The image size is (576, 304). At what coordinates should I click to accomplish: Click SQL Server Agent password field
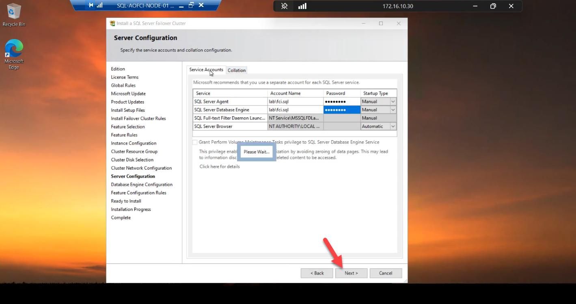point(342,102)
